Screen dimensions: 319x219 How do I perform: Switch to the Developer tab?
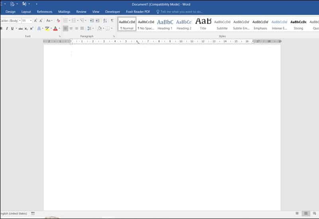(112, 12)
